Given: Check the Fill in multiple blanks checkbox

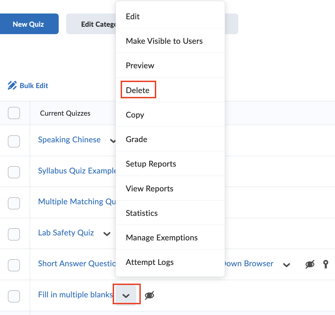Looking at the screenshot, I should tap(14, 296).
